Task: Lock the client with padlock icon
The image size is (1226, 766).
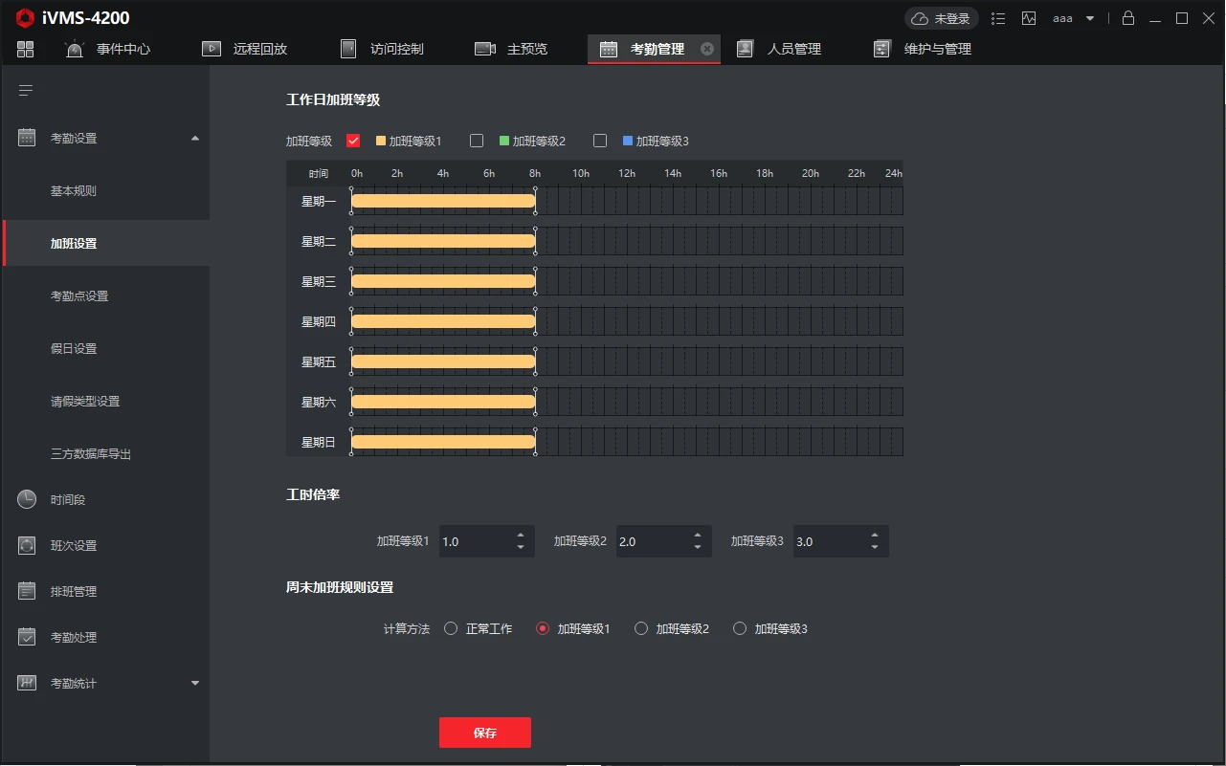Action: point(1128,18)
